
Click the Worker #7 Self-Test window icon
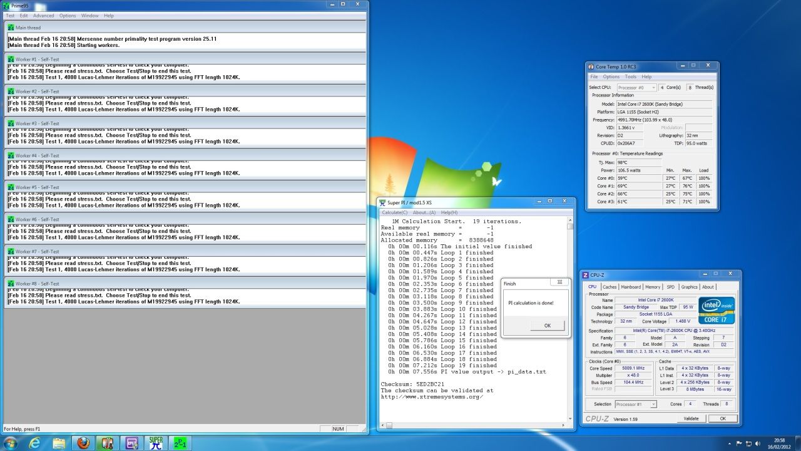pos(11,251)
